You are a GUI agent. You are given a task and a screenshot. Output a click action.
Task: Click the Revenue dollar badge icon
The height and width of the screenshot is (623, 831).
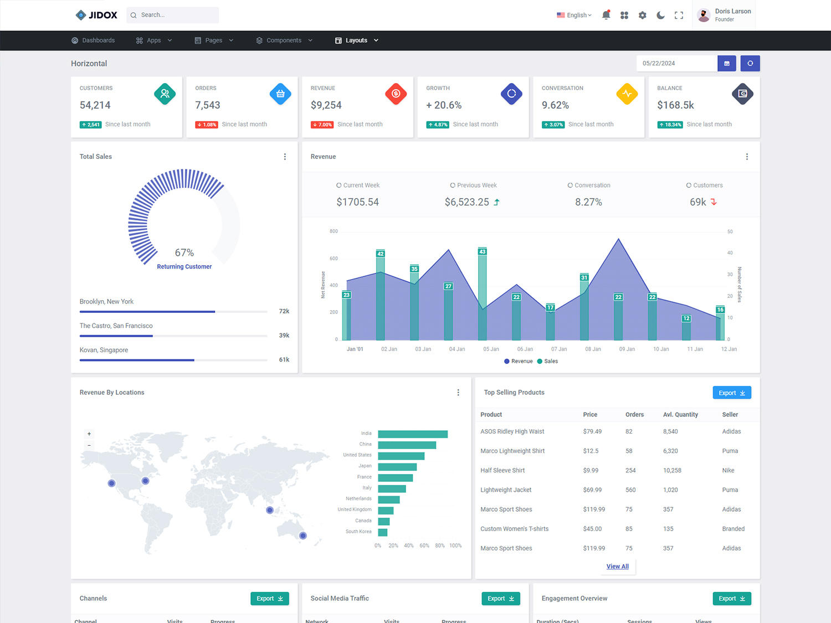pyautogui.click(x=396, y=94)
